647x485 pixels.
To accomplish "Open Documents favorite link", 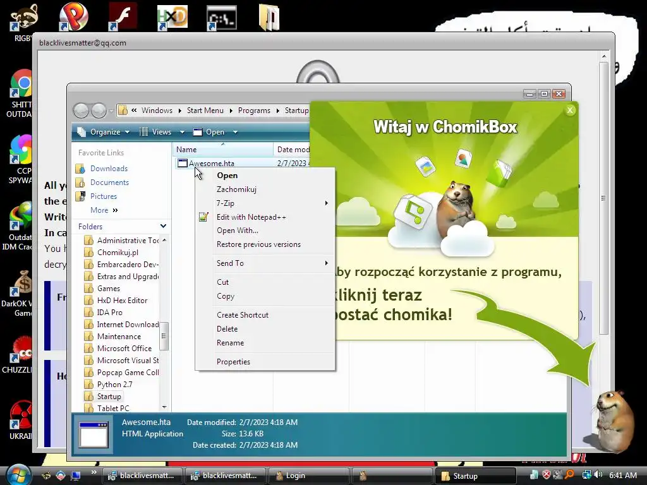I will click(x=109, y=183).
